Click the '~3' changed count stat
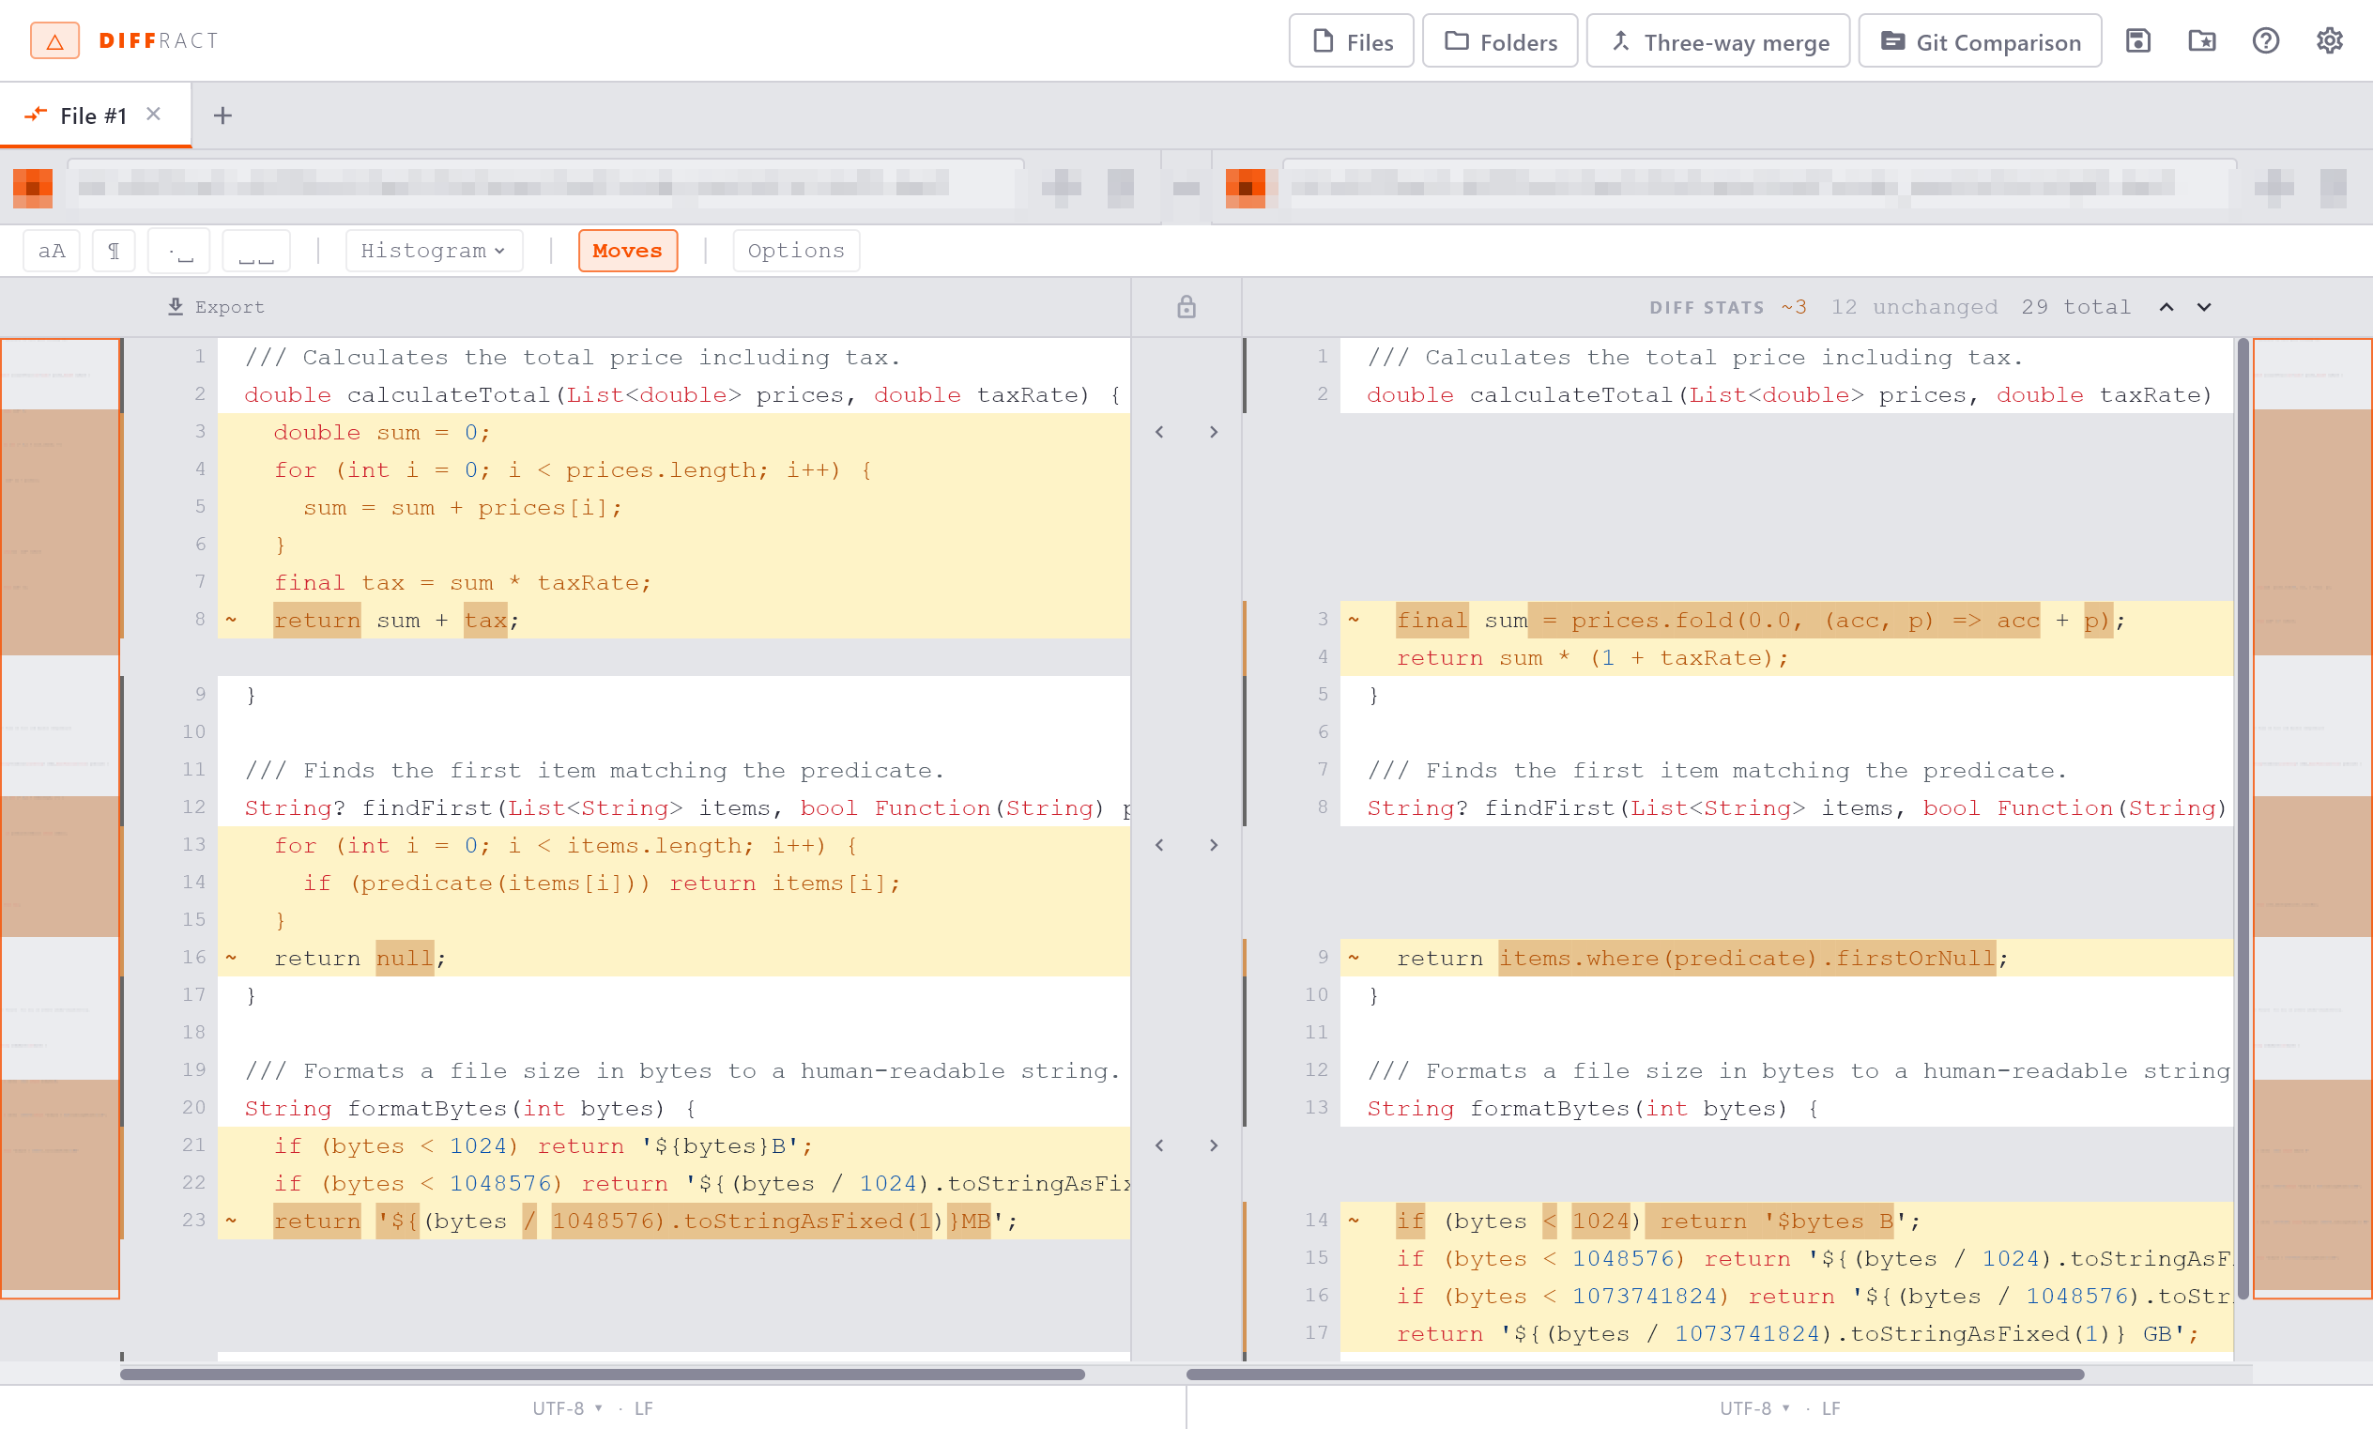The height and width of the screenshot is (1429, 2373). (x=1793, y=307)
